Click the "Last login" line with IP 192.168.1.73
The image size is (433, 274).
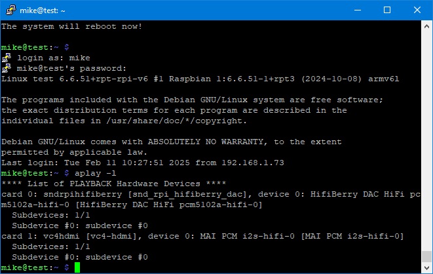(143, 163)
